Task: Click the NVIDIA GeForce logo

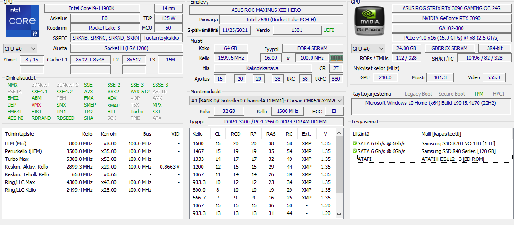Action: coord(369,20)
